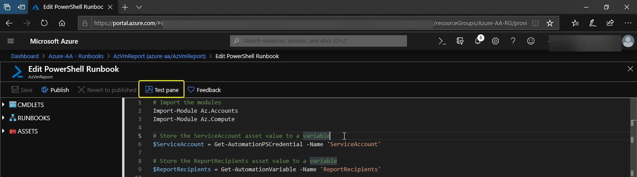Image resolution: width=637 pixels, height=177 pixels.
Task: Click the browser home icon
Action: click(62, 23)
